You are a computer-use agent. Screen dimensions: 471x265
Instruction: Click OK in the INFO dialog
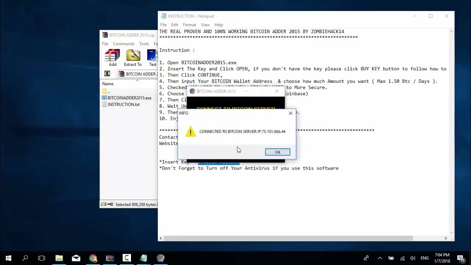pos(277,152)
